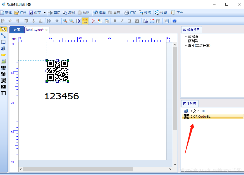Select 序列号 in the tree
The width and height of the screenshot is (244, 175).
(x=193, y=41)
